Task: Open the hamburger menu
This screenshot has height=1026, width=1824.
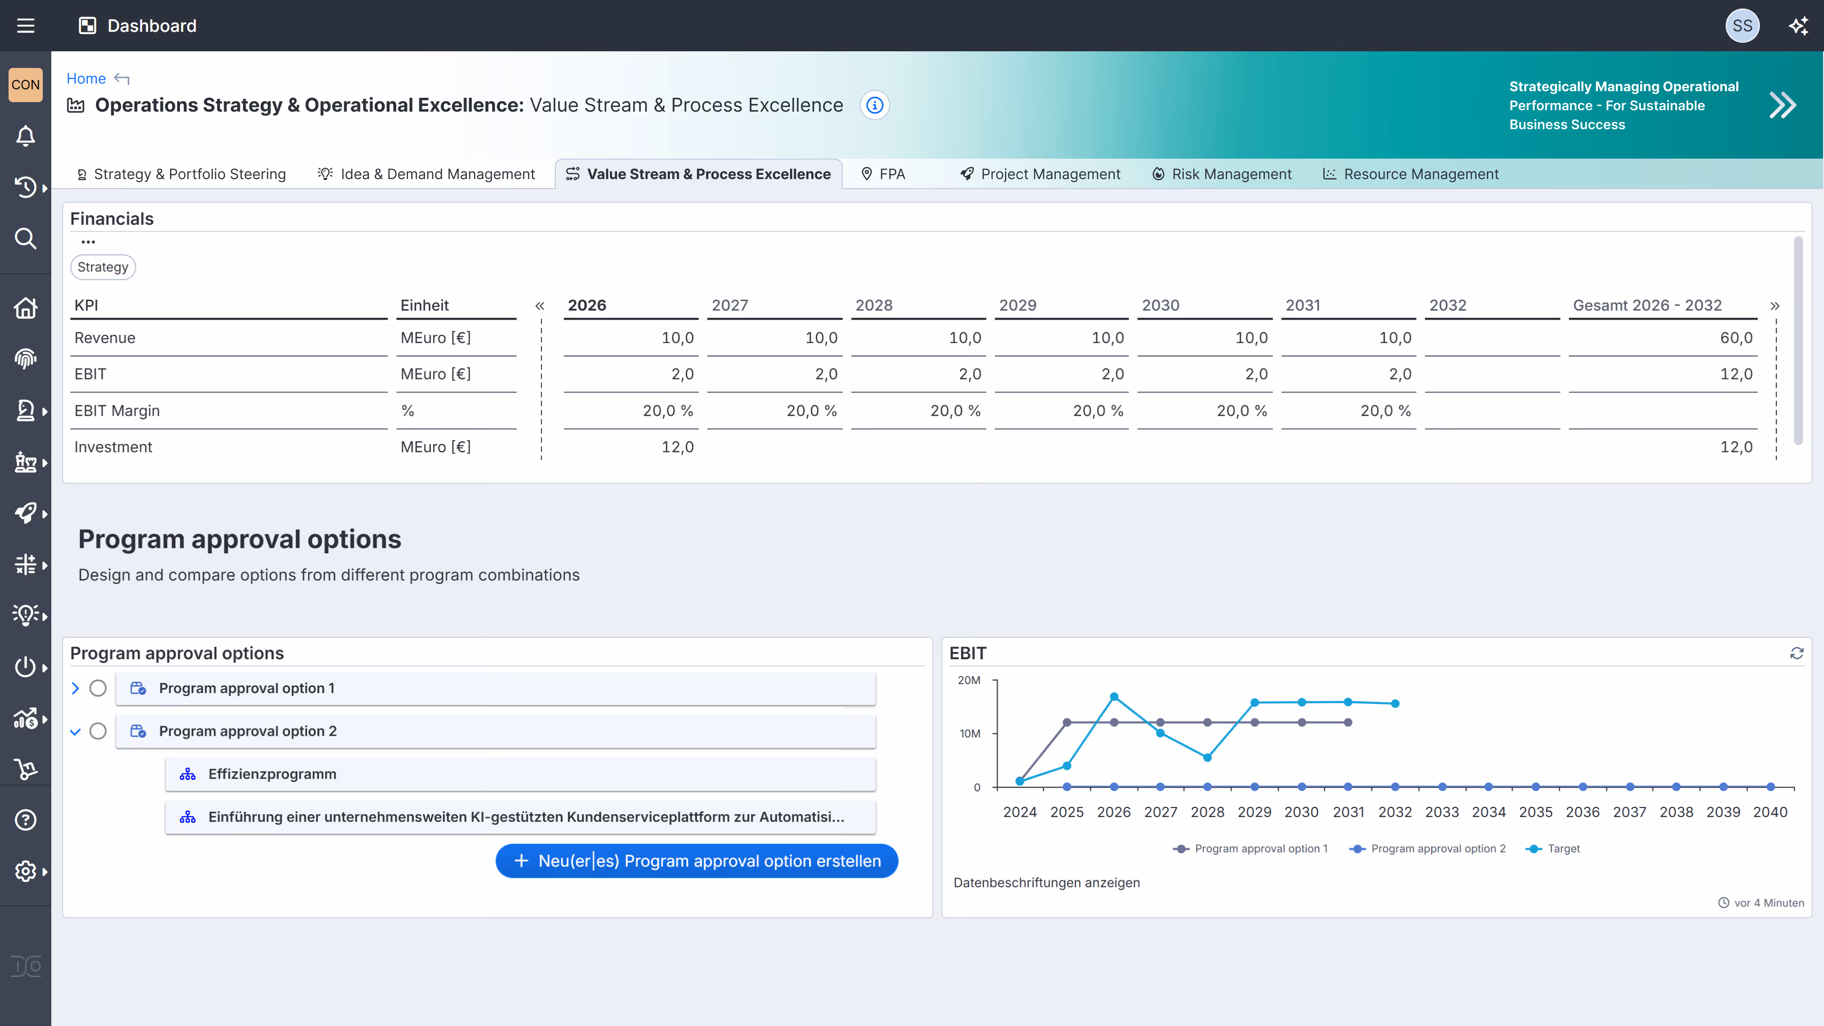Action: 26,26
